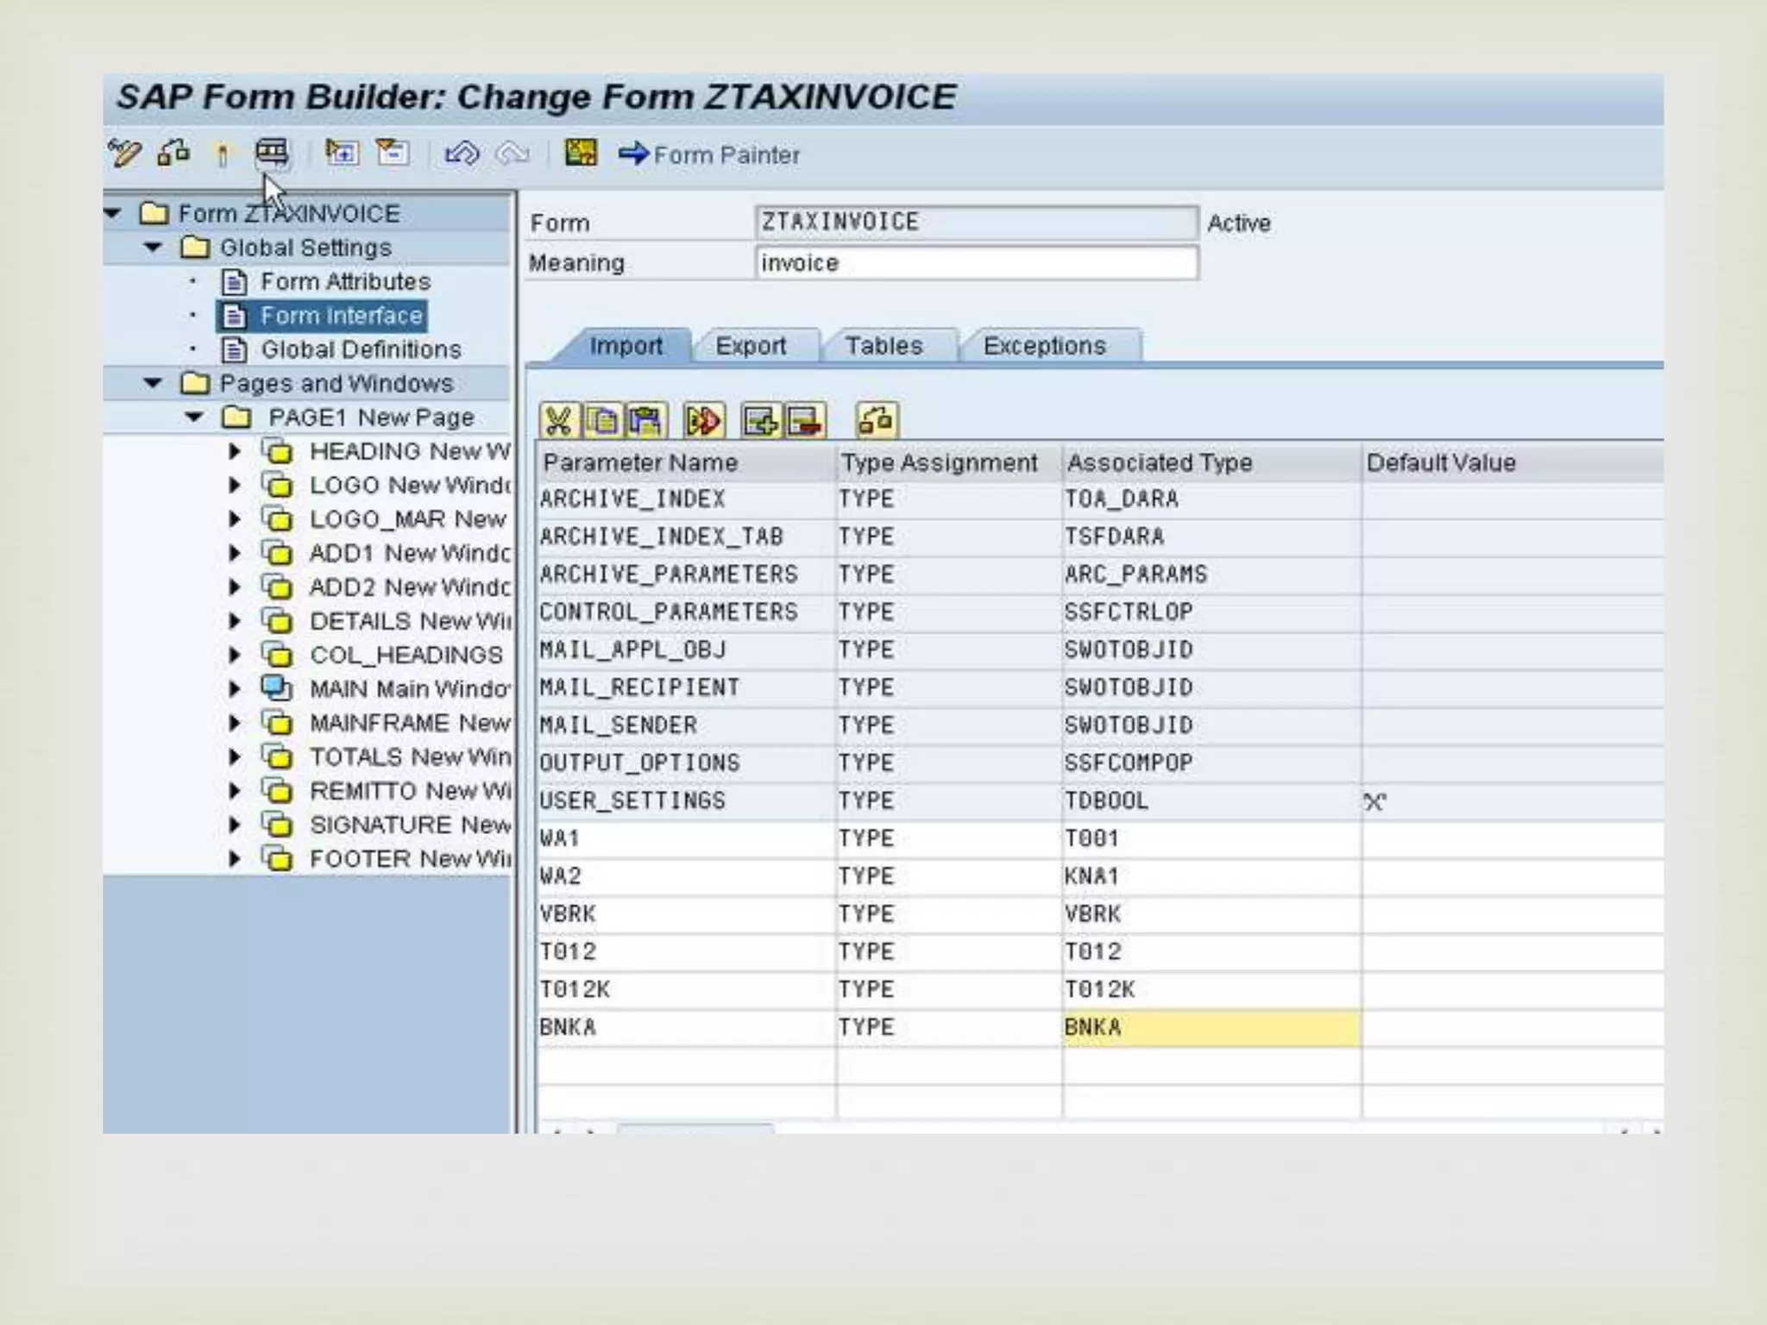
Task: Click the Paste icon above parameter table
Action: (646, 422)
